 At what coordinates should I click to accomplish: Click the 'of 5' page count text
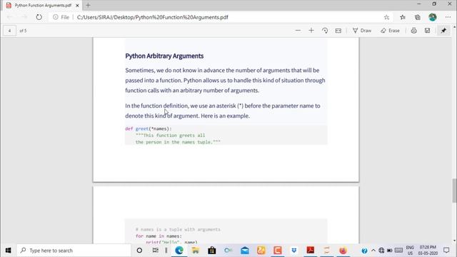coord(23,31)
